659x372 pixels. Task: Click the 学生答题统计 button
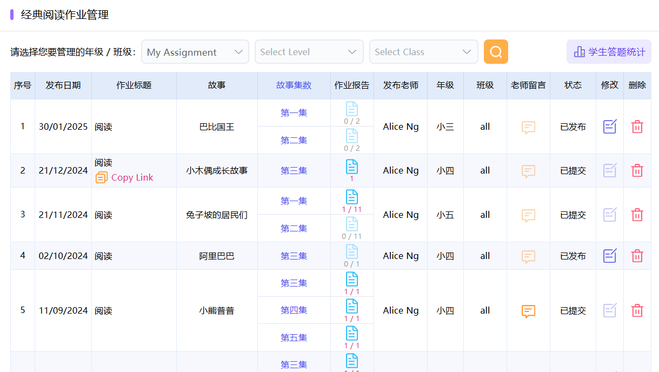[609, 52]
